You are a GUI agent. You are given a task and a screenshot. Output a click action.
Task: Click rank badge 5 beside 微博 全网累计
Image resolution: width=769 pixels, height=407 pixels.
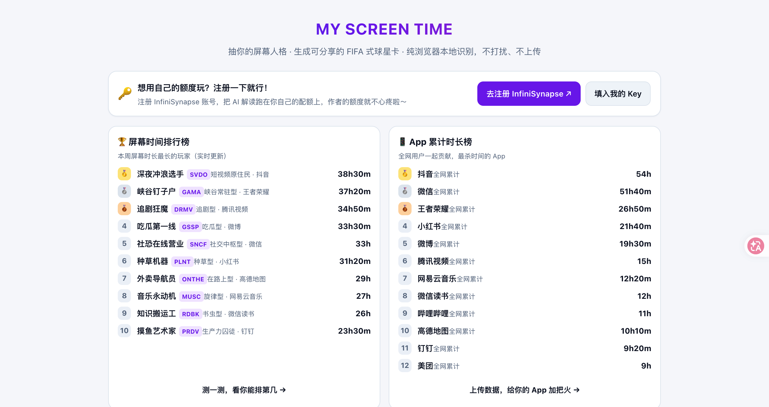tap(405, 243)
